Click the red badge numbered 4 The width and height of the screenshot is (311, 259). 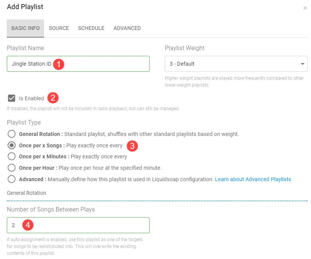[x=28, y=225]
